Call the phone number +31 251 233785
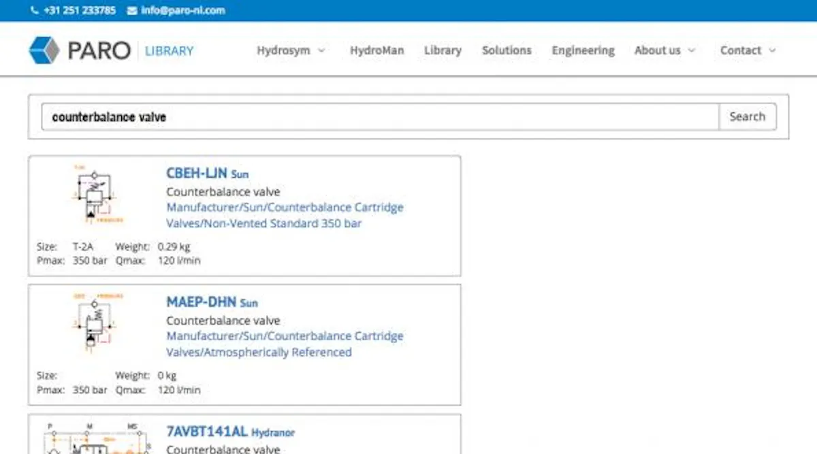 [80, 10]
